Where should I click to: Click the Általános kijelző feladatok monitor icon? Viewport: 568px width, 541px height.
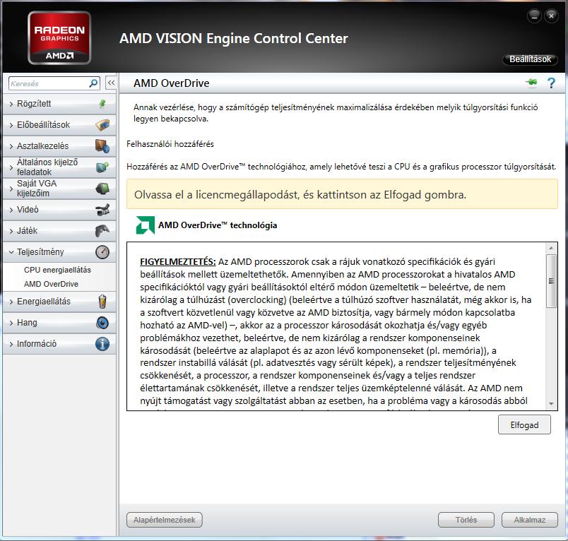[x=102, y=167]
